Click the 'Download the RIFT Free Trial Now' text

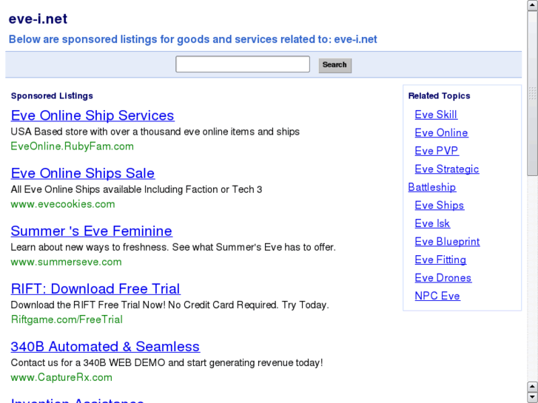coord(170,305)
